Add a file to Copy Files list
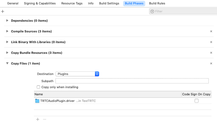 click(x=38, y=119)
